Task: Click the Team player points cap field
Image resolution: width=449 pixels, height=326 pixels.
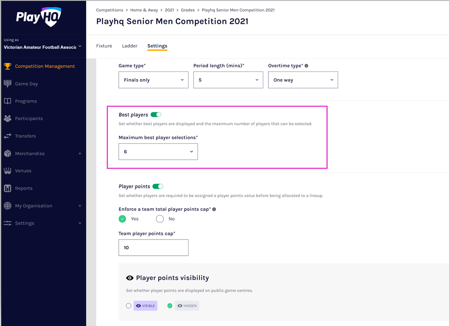Action: pyautogui.click(x=153, y=248)
